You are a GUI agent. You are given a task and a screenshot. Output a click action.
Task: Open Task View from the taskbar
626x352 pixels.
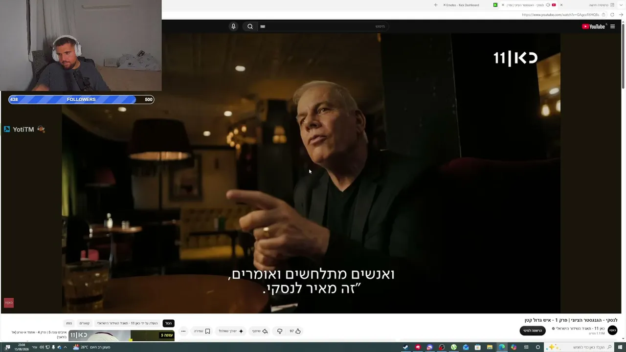(x=526, y=347)
